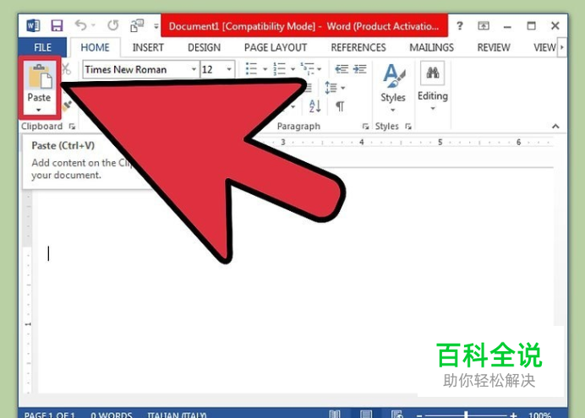Open the font size dropdown arrow

(x=229, y=69)
